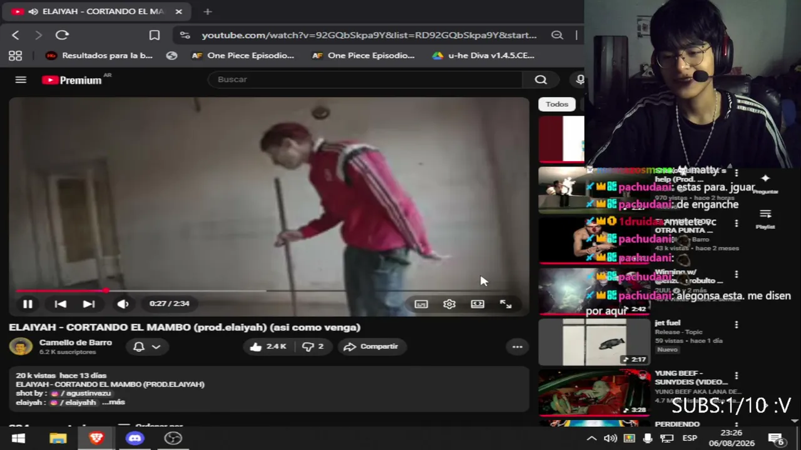
Task: Open the video player settings gear
Action: click(449, 304)
